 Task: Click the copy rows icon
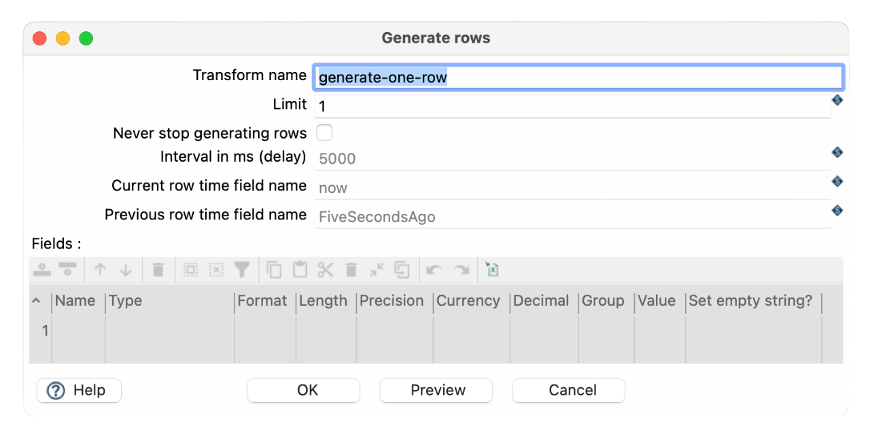pos(274,270)
